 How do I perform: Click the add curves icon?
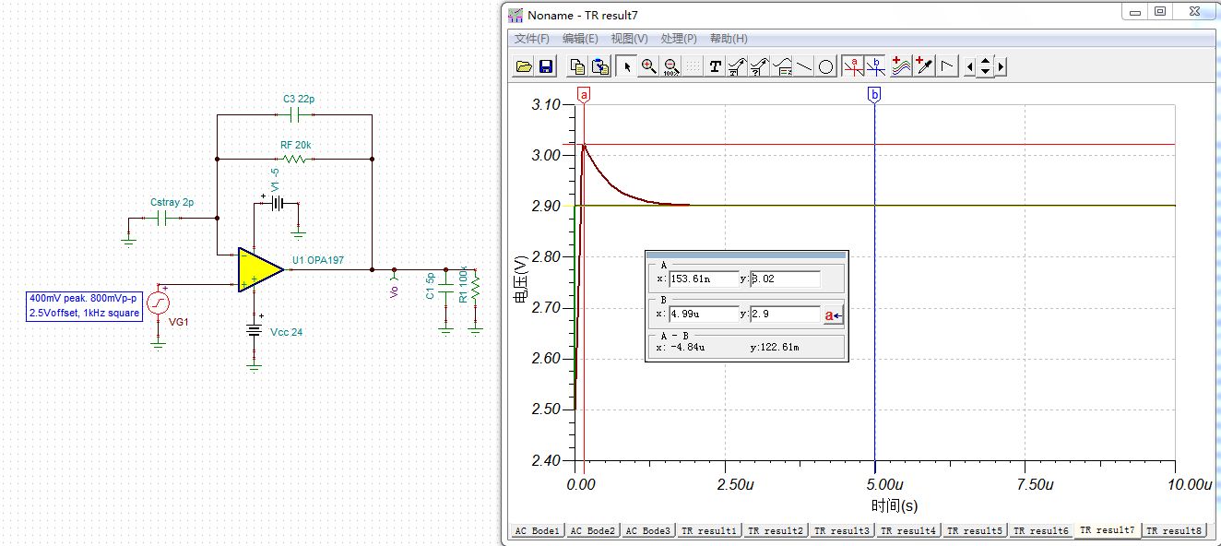[x=901, y=66]
